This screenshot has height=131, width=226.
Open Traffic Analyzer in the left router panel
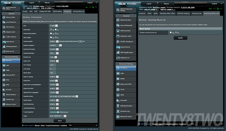(x=11, y=37)
